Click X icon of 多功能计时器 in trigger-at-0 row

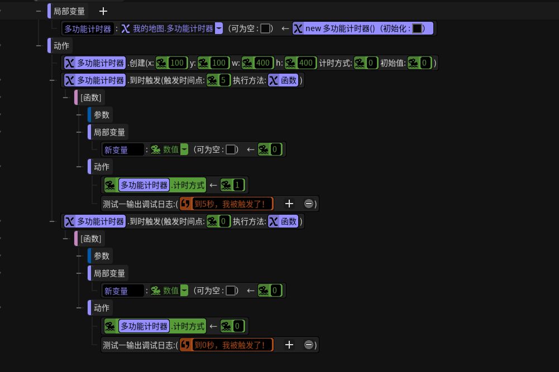point(69,221)
